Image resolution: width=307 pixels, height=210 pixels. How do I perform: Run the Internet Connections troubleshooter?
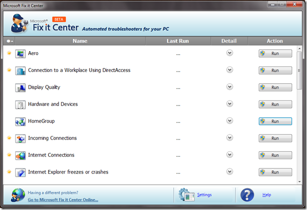pos(275,155)
